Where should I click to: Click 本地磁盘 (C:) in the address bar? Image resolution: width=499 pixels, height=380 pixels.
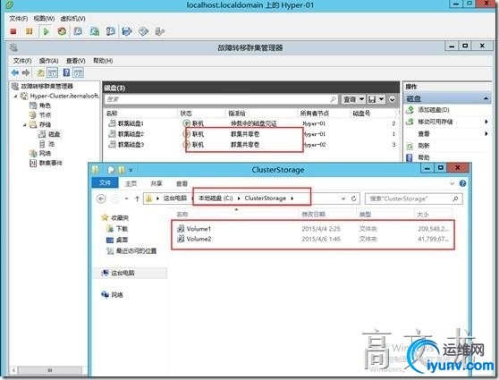click(216, 198)
